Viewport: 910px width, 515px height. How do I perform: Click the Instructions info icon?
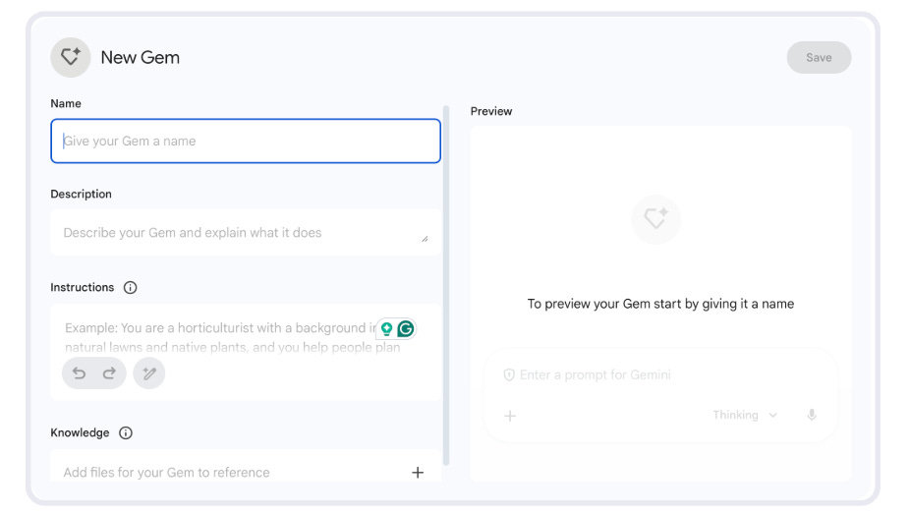click(131, 288)
